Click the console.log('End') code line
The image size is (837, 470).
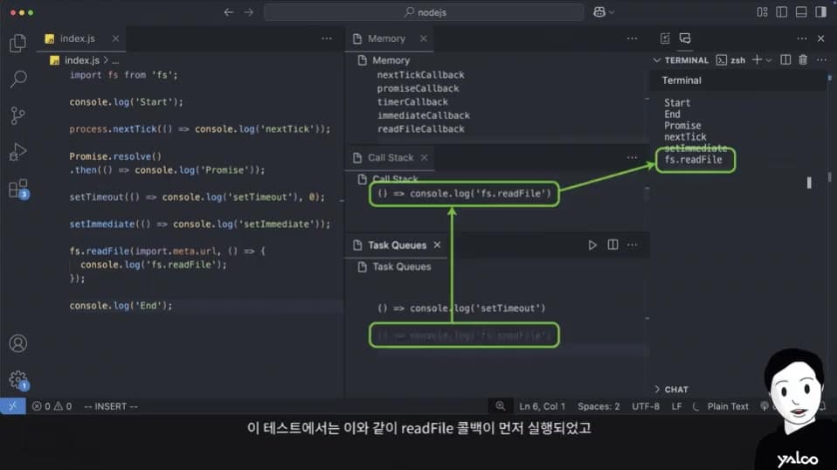(121, 306)
